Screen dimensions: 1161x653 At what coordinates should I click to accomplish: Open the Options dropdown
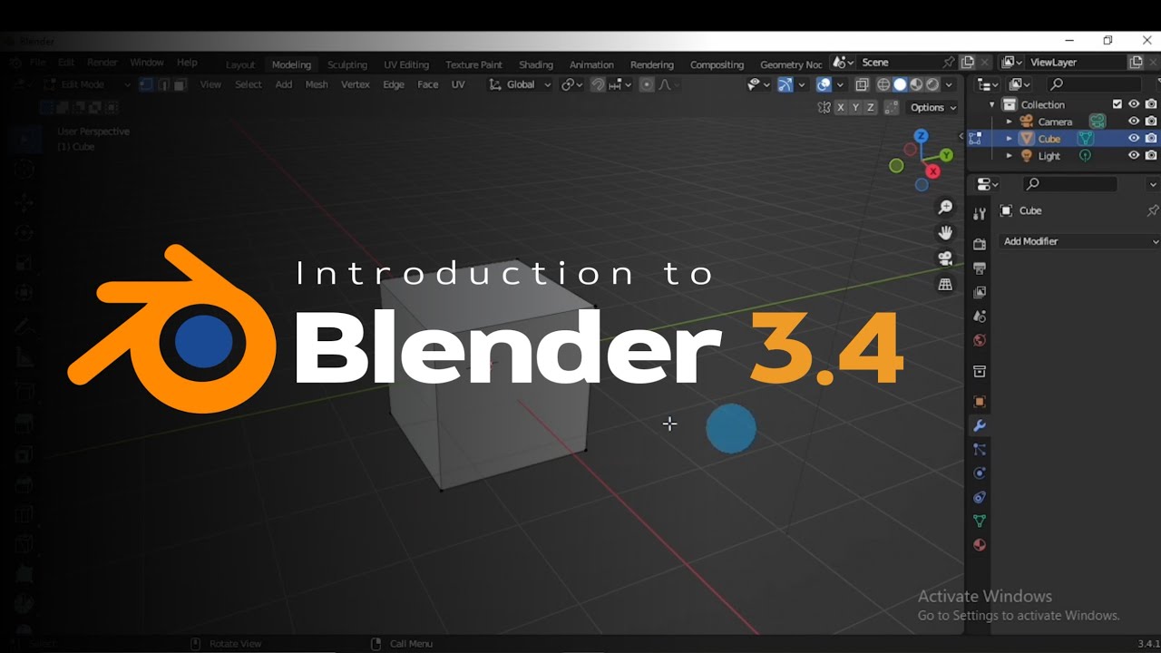pyautogui.click(x=932, y=107)
